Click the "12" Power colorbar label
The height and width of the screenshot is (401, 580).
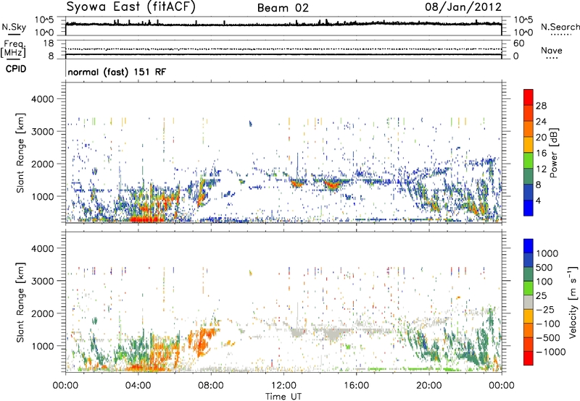[x=541, y=169]
